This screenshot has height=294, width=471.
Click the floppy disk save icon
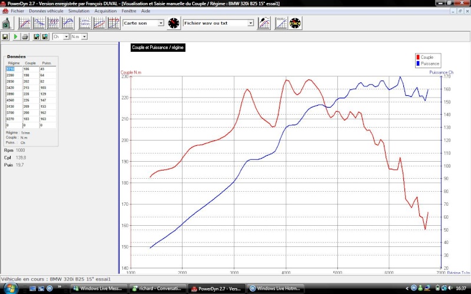(x=5, y=36)
